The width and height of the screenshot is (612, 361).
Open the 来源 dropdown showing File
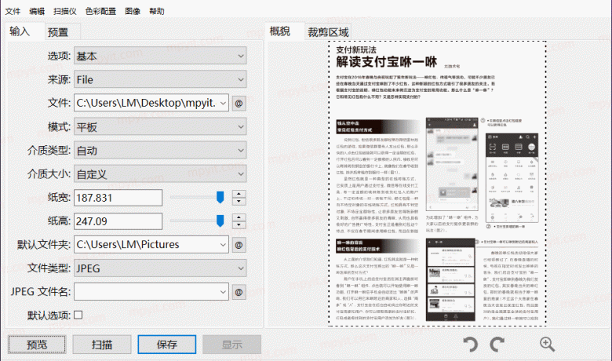tap(160, 79)
